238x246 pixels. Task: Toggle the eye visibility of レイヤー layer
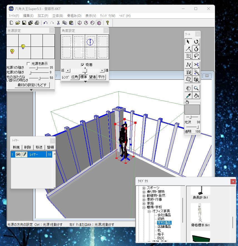tap(18, 155)
